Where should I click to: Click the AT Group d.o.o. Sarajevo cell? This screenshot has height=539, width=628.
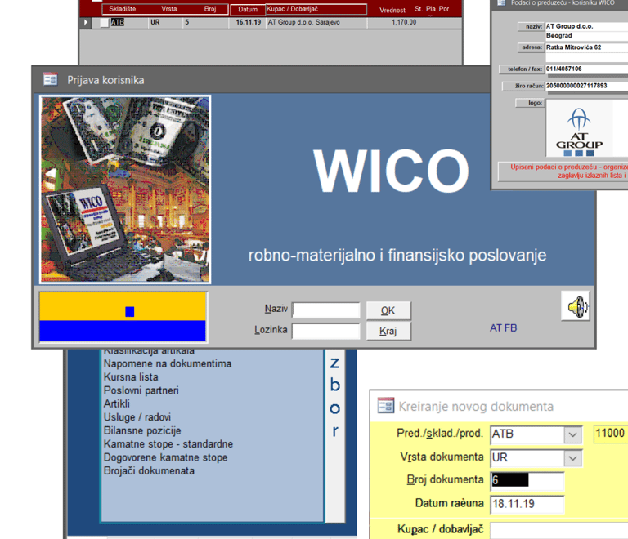316,22
